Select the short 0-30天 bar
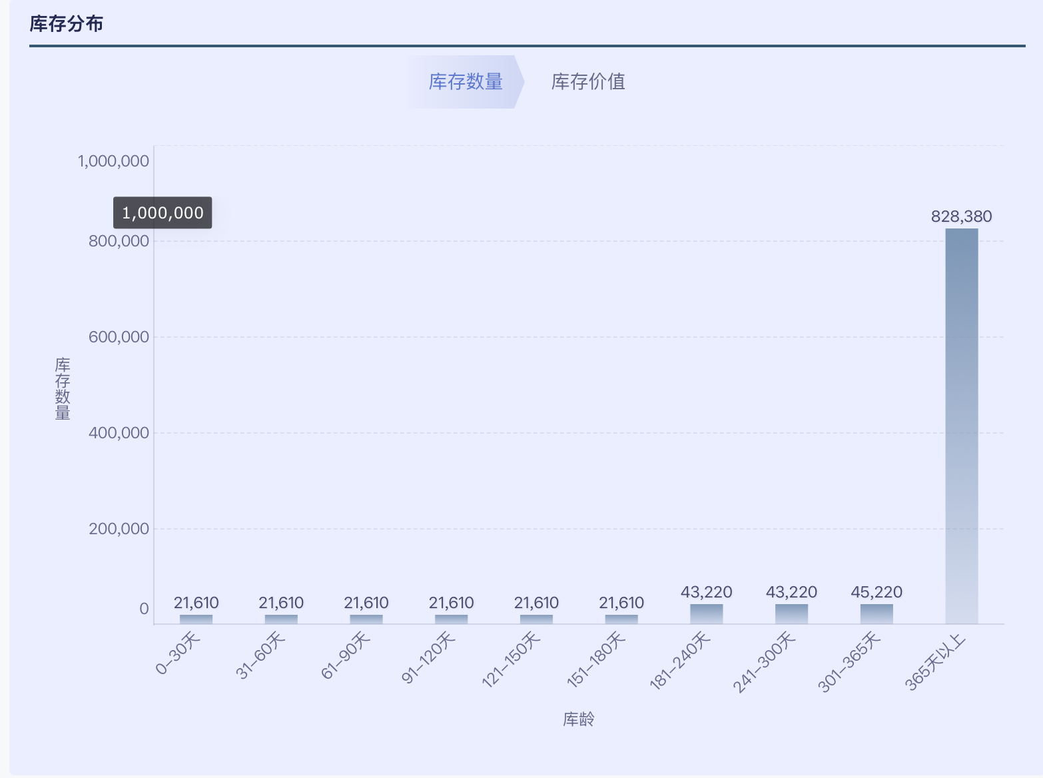The width and height of the screenshot is (1043, 778). 196,619
